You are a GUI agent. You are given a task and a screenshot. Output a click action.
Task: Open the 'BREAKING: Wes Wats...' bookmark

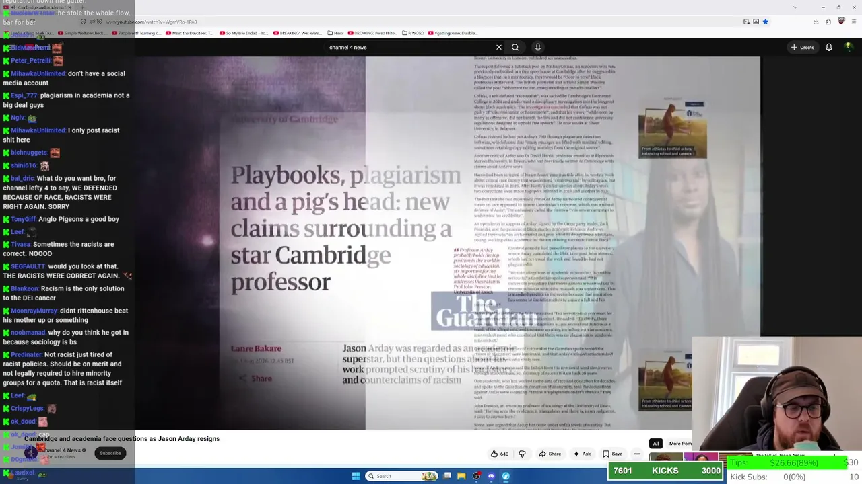point(298,33)
